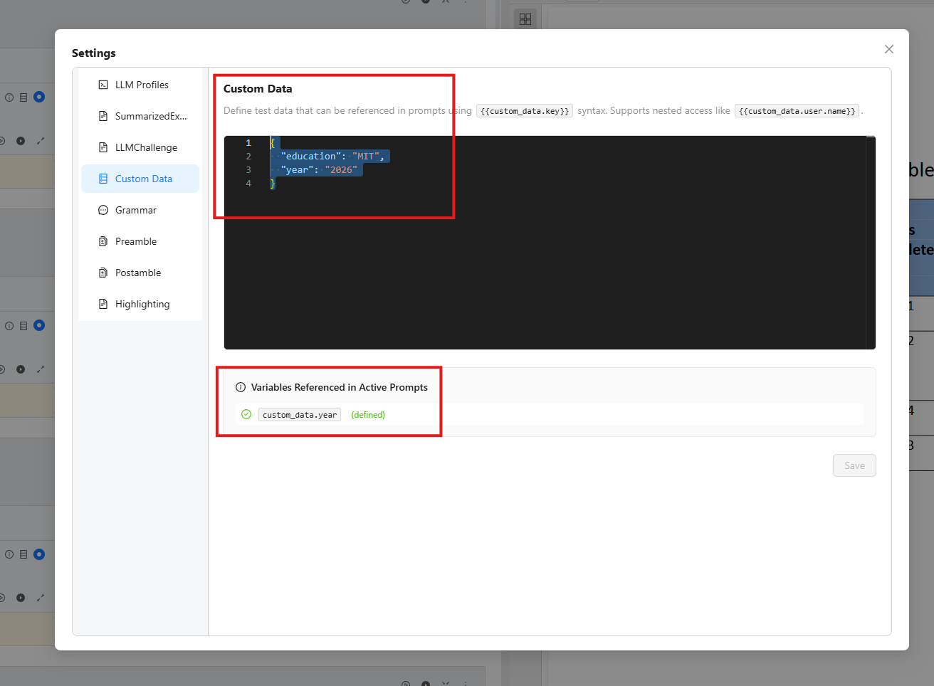The width and height of the screenshot is (934, 686).
Task: Click the {{custom_data.key}} syntax badge
Action: [x=524, y=110]
